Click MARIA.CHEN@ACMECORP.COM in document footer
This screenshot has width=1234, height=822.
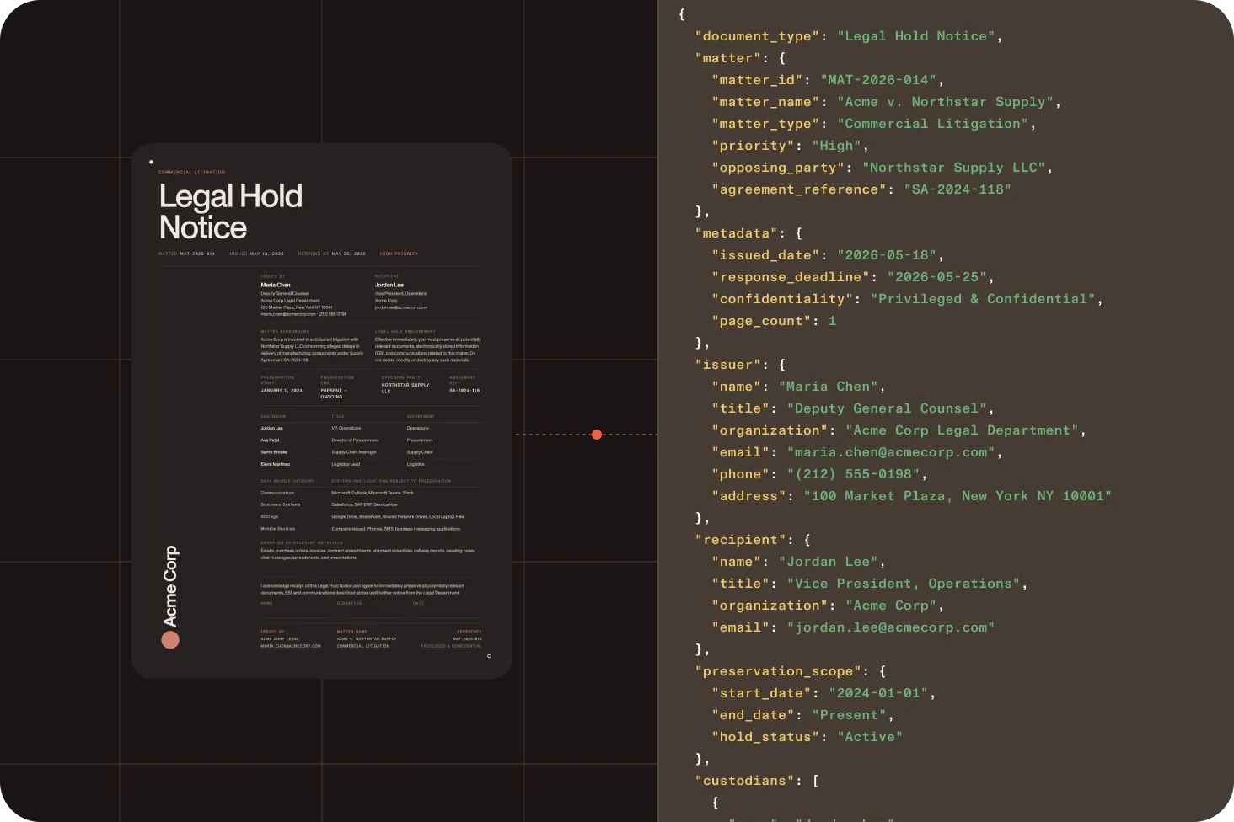point(291,646)
